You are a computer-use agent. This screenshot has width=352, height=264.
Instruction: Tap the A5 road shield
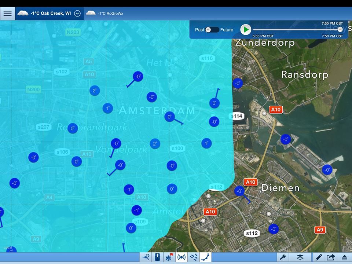89,62
